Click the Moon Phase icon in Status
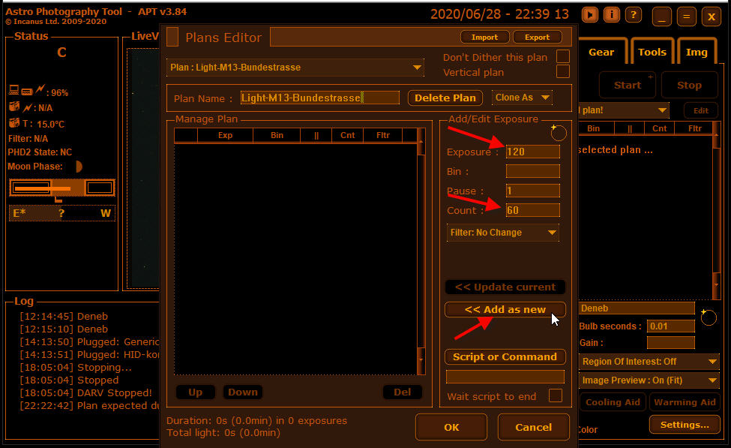This screenshot has width=731, height=448. tap(78, 167)
